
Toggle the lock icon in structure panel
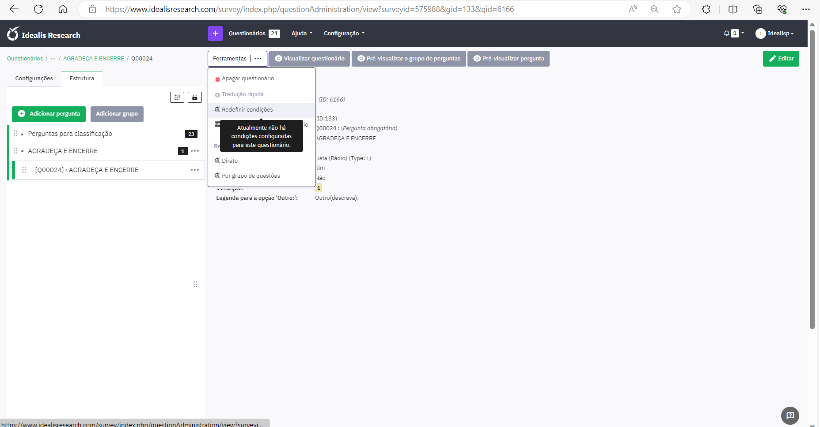[195, 97]
